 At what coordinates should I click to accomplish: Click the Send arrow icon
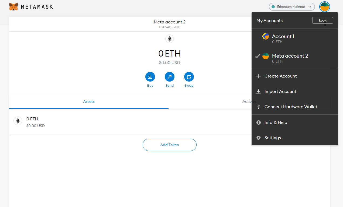(x=170, y=77)
